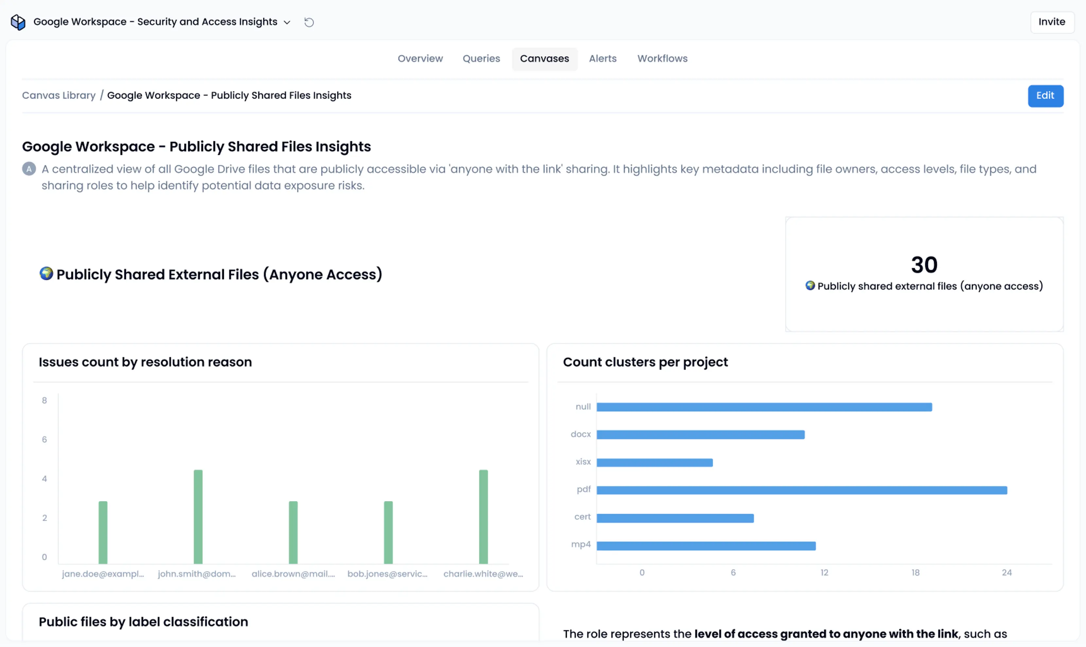Viewport: 1086px width, 647px height.
Task: Click the 'charlie.white@we...' axis label
Action: pos(483,574)
